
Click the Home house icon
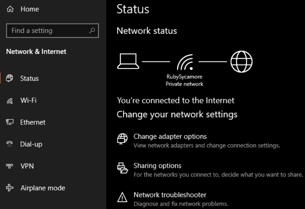10,9
